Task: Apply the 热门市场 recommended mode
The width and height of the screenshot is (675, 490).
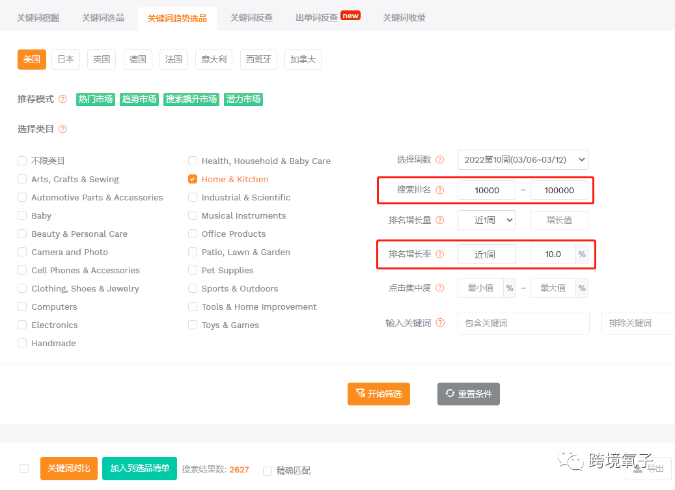Action: [96, 100]
